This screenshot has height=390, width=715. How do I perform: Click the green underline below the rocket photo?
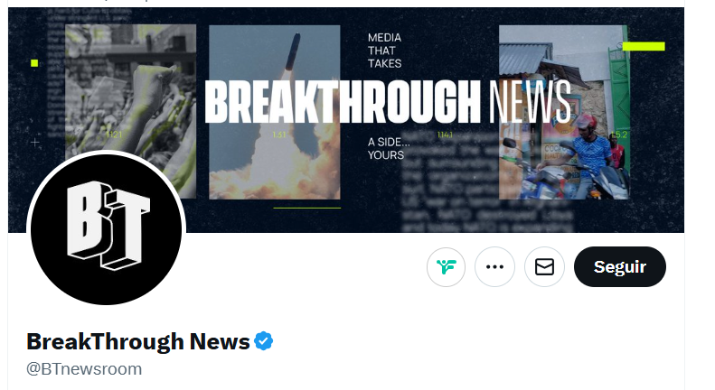pos(307,208)
